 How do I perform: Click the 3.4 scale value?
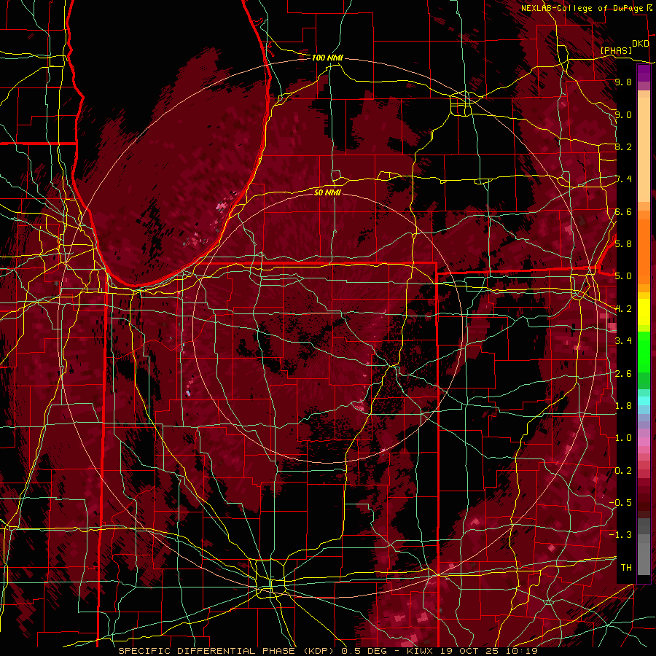[x=623, y=340]
